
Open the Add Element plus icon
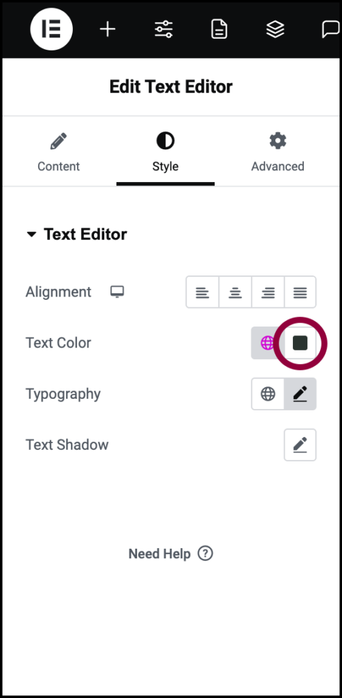(108, 29)
